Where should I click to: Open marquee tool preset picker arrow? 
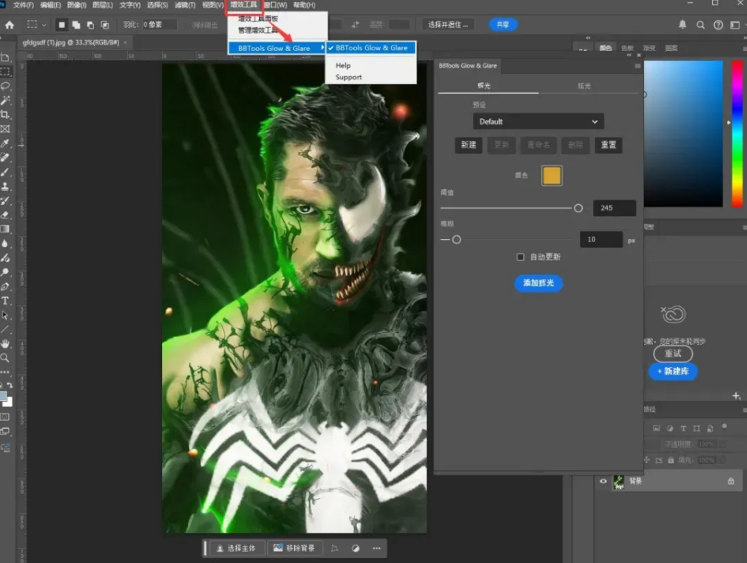(44, 24)
